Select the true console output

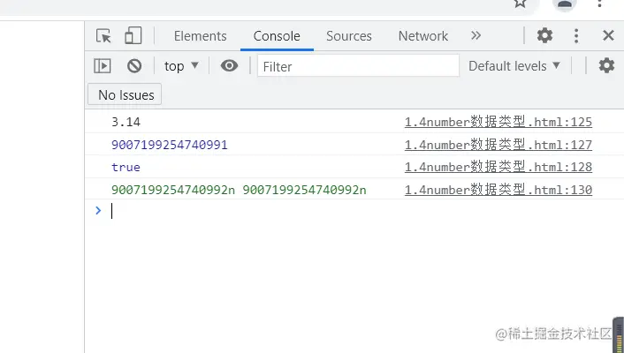(126, 167)
